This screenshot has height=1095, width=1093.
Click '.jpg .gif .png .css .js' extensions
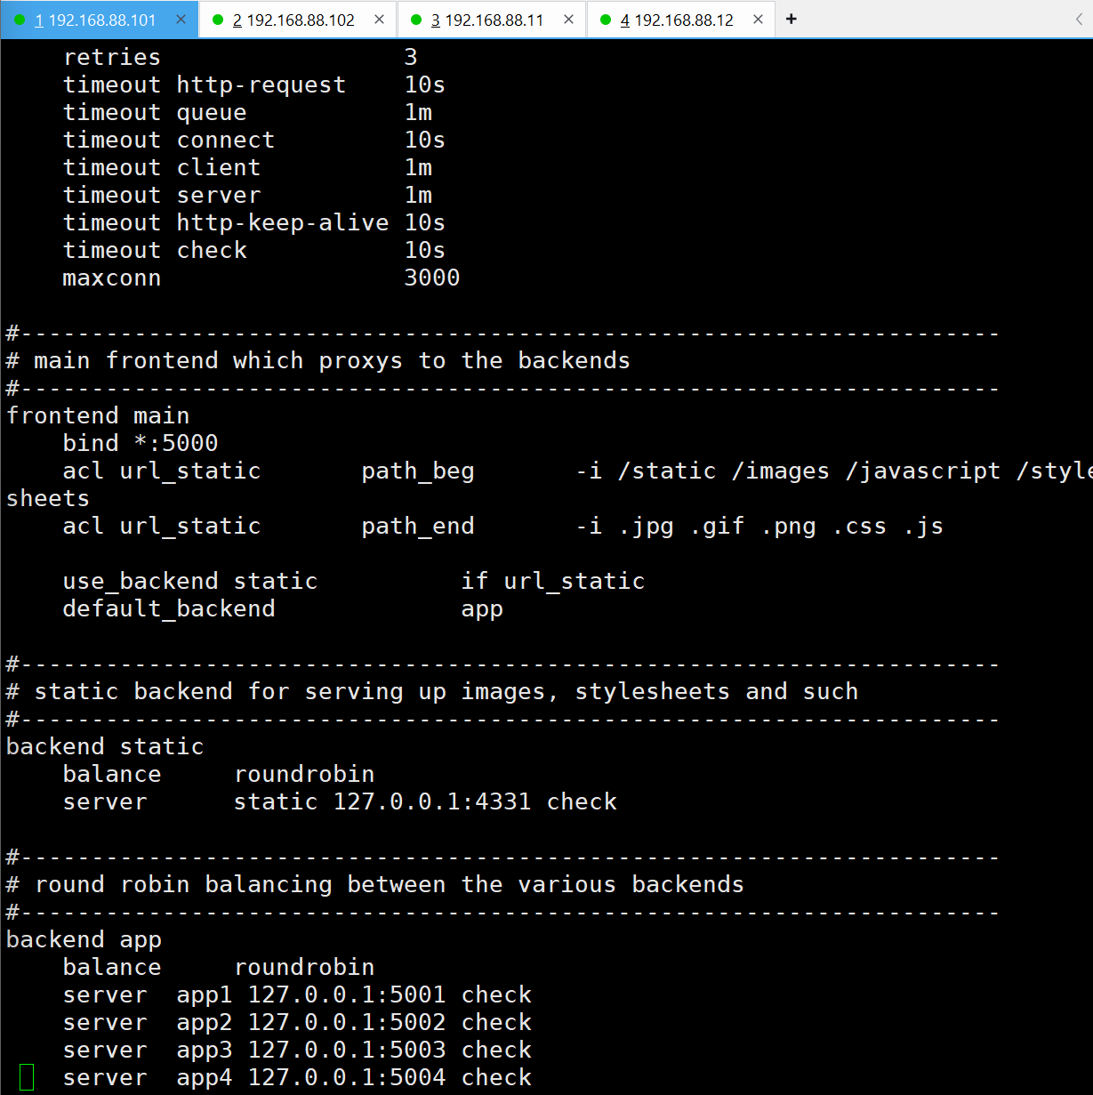pos(781,526)
